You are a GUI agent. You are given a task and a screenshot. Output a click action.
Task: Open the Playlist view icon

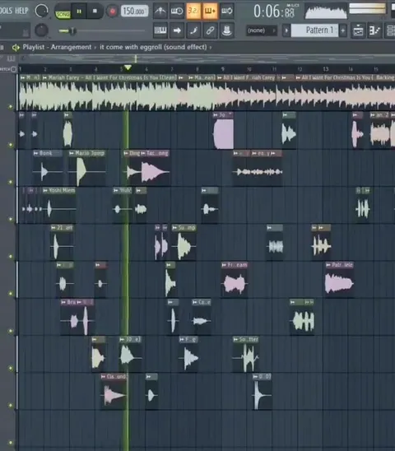tap(358, 30)
